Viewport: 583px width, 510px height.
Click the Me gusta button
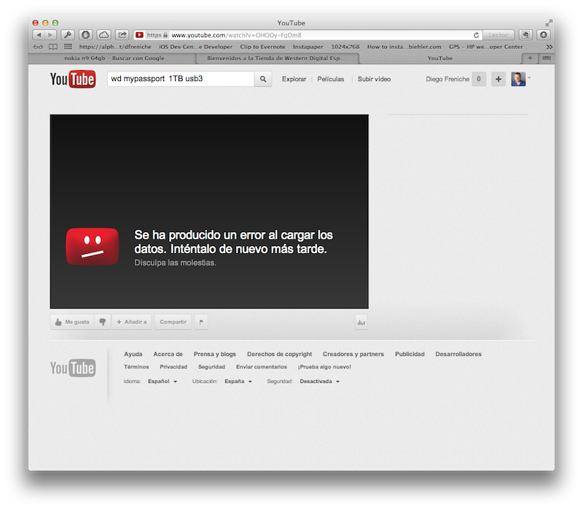pos(72,322)
